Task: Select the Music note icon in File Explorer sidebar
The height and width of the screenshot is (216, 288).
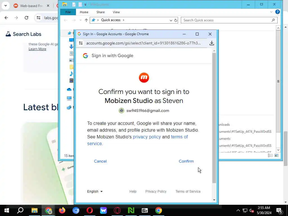Action: pos(71,74)
